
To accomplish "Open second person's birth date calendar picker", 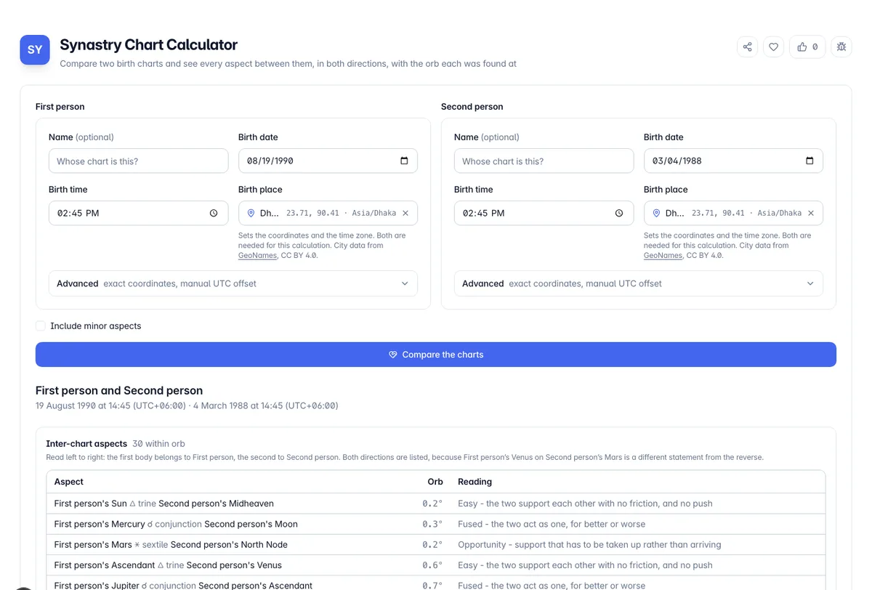I will [x=810, y=161].
